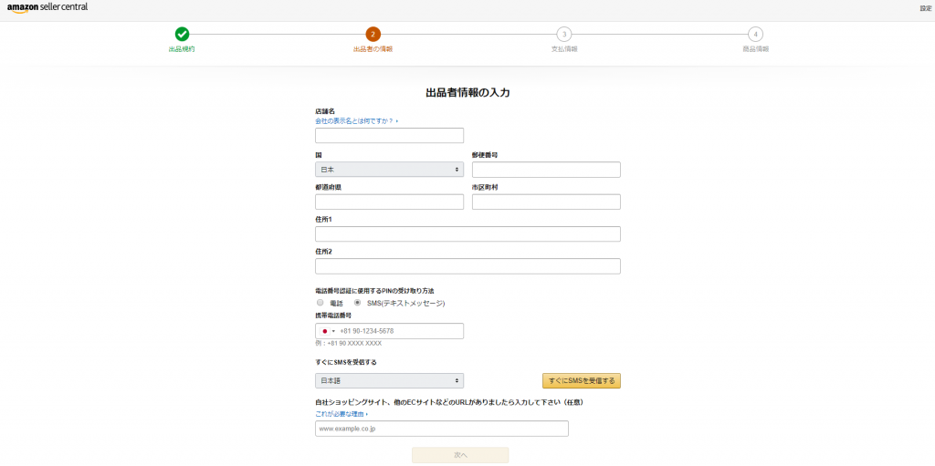Open the 会社の表示名とは何ですか？ link
Viewport: 935px width, 466px height.
pyautogui.click(x=356, y=120)
